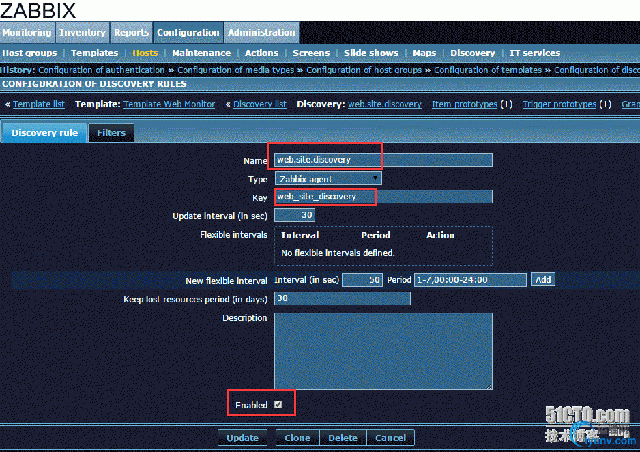Click the Cancel button

[390, 438]
